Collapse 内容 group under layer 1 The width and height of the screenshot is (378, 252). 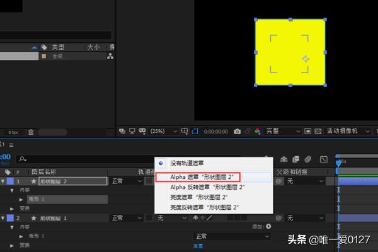click(11, 190)
